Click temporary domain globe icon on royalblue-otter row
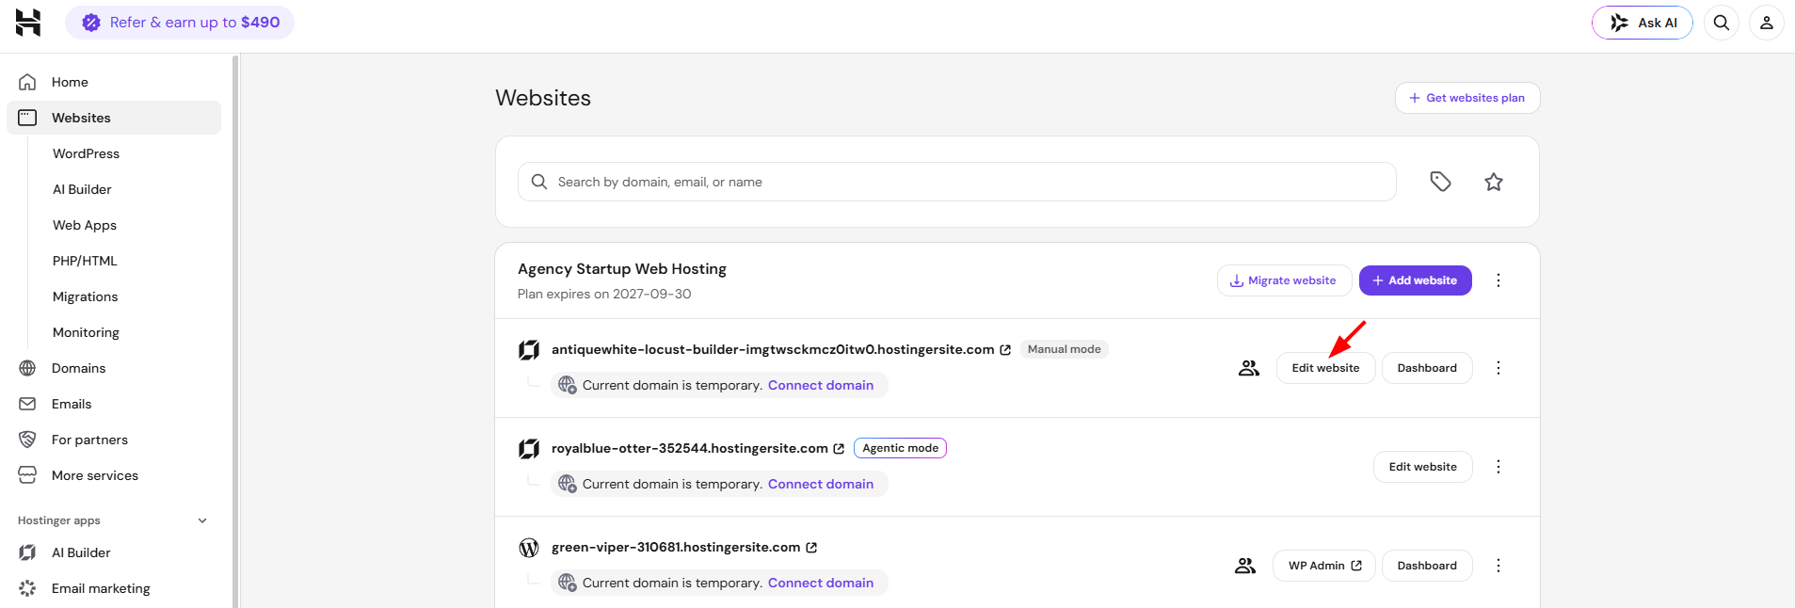Viewport: 1795px width, 608px height. pos(567,484)
